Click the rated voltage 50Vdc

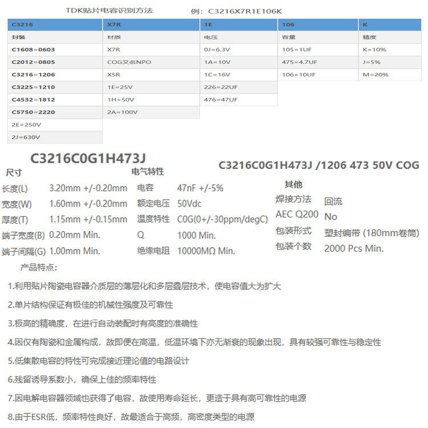[x=189, y=204]
